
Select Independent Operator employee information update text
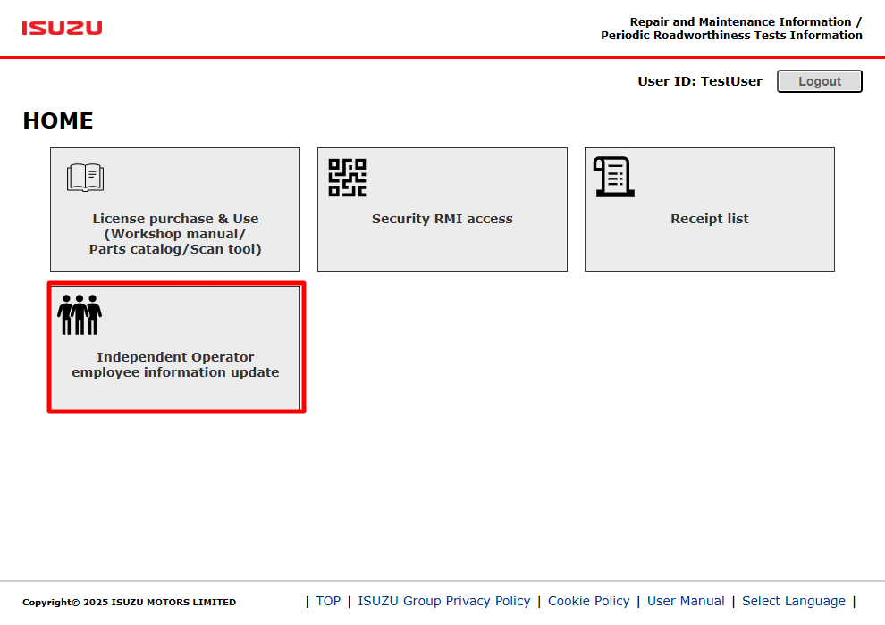(x=175, y=364)
